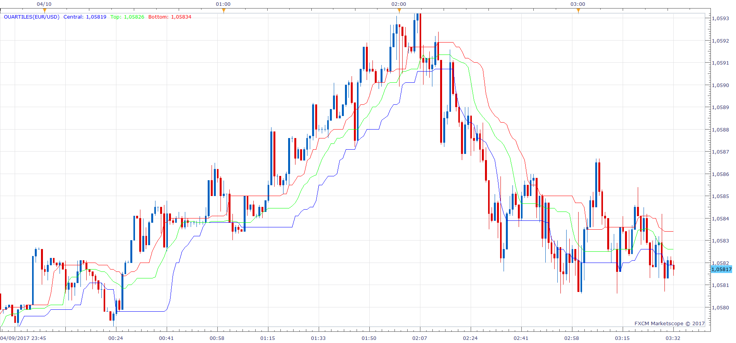
Task: Click the 1,0580 price axis label
Action: 721,307
